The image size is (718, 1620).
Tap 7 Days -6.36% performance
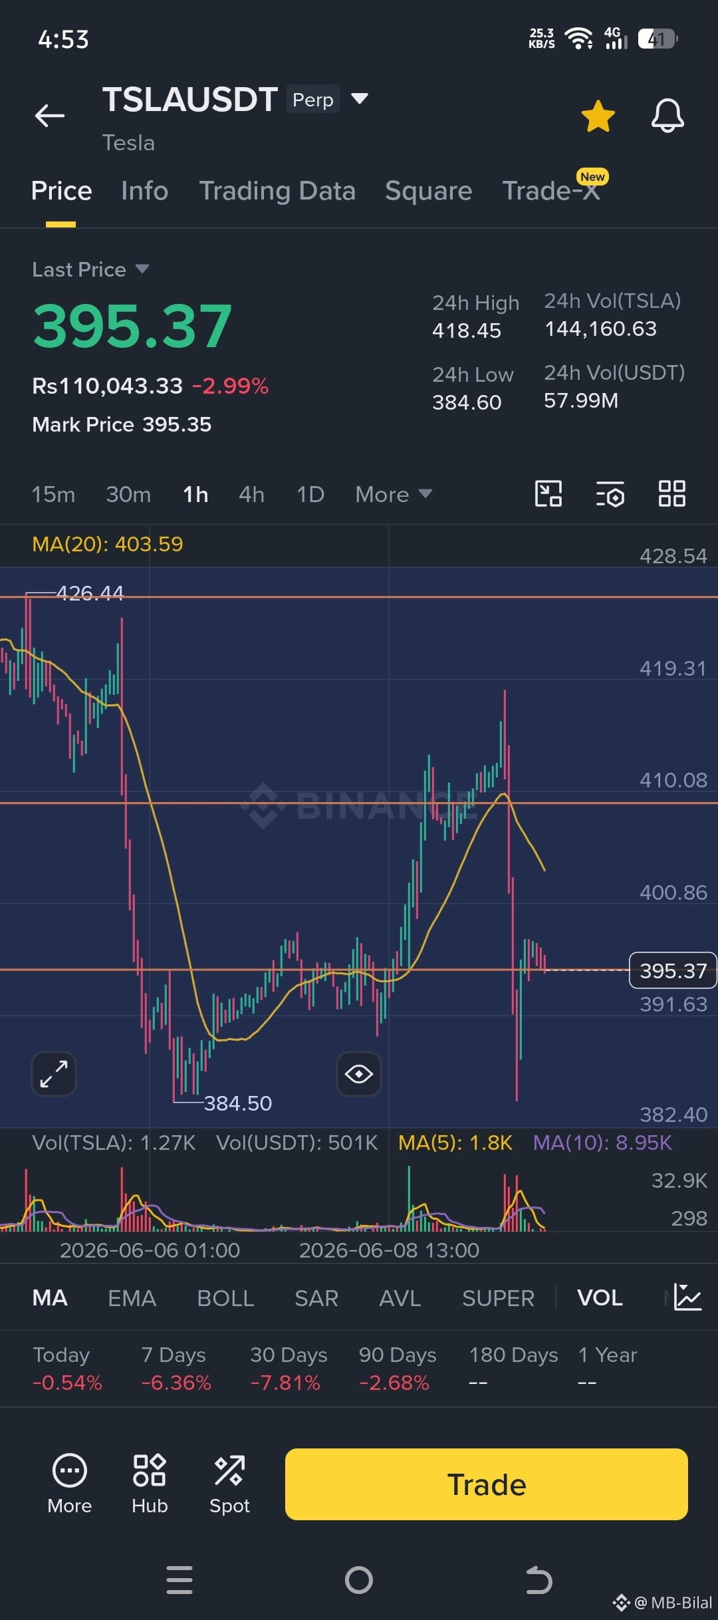tap(176, 1369)
